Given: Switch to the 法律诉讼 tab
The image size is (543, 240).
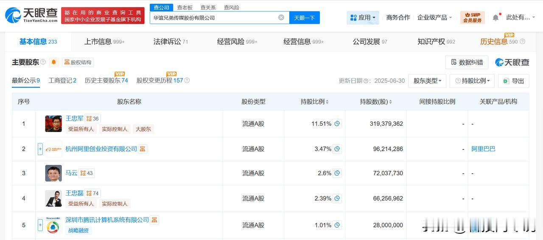Looking at the screenshot, I should 171,41.
